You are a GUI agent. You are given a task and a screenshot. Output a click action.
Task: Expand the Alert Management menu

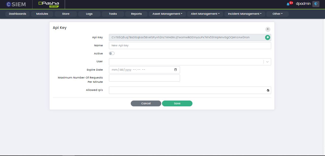[x=205, y=14]
